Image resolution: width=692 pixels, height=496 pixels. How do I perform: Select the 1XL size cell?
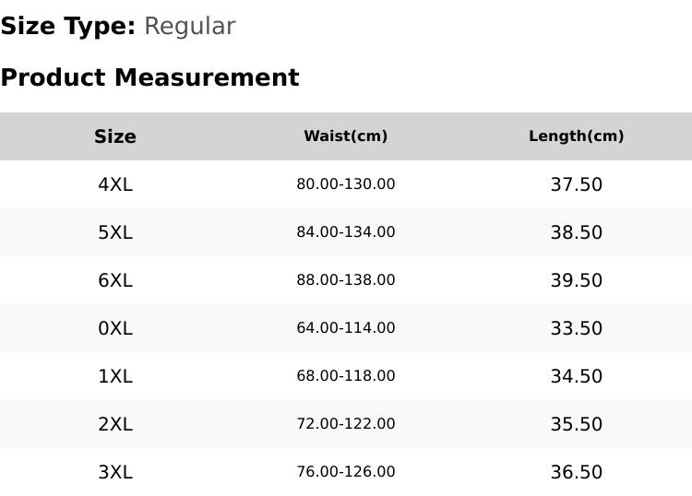tap(115, 376)
